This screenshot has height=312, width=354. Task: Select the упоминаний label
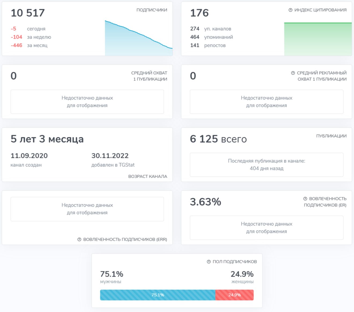point(219,37)
